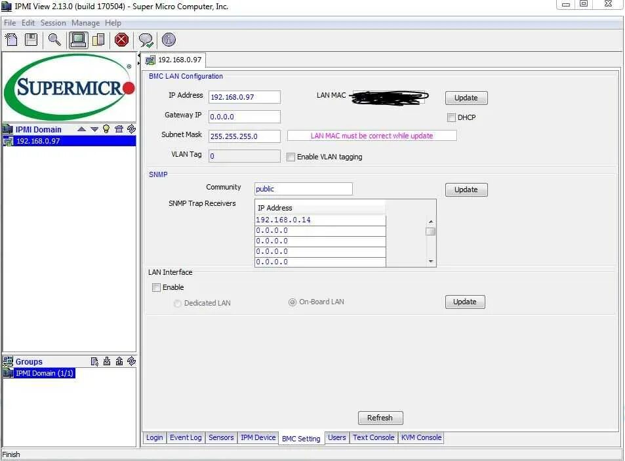The height and width of the screenshot is (461, 625).
Task: Click trap receiver row 192.168.0.14
Action: click(320, 220)
